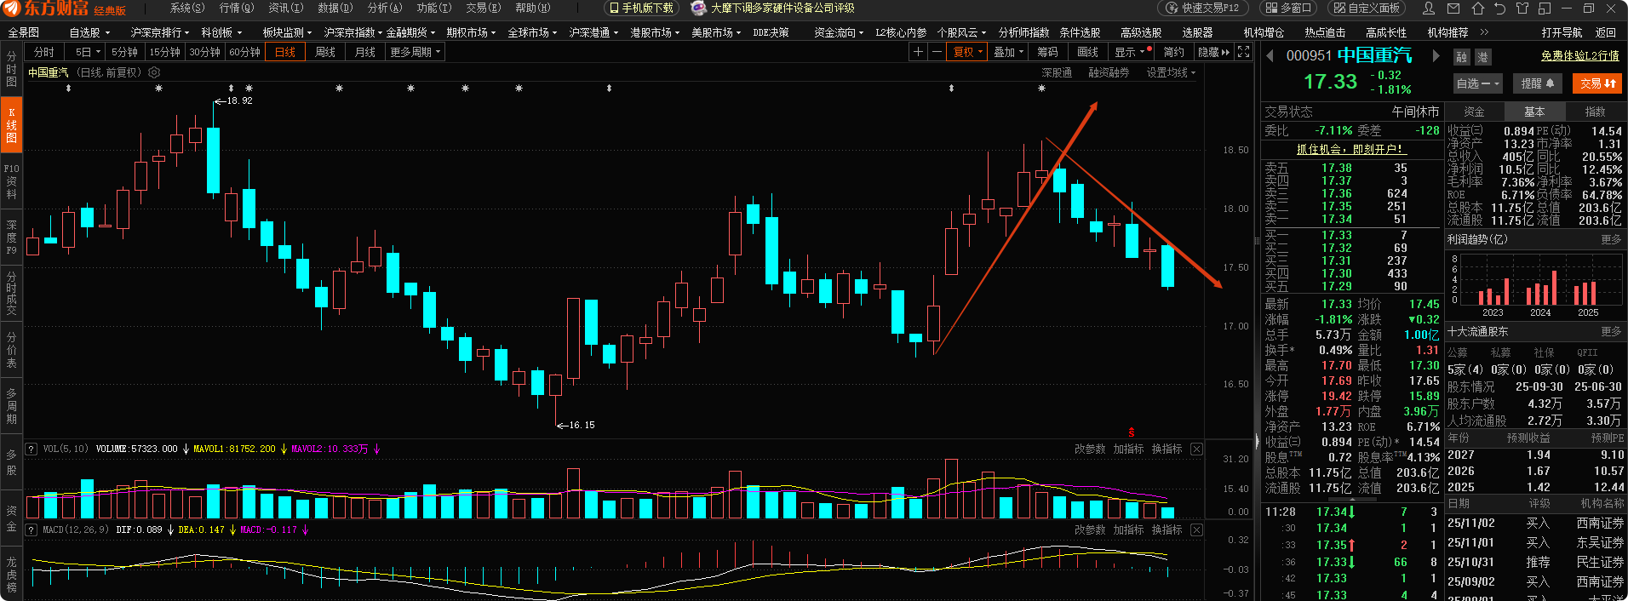Open the 叠加 overlay dropdown
The image size is (1628, 601).
coord(1009,52)
